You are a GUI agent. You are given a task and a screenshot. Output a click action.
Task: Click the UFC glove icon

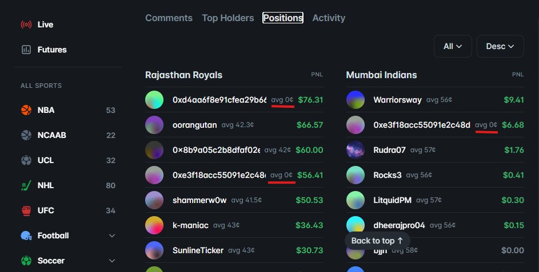coord(26,210)
